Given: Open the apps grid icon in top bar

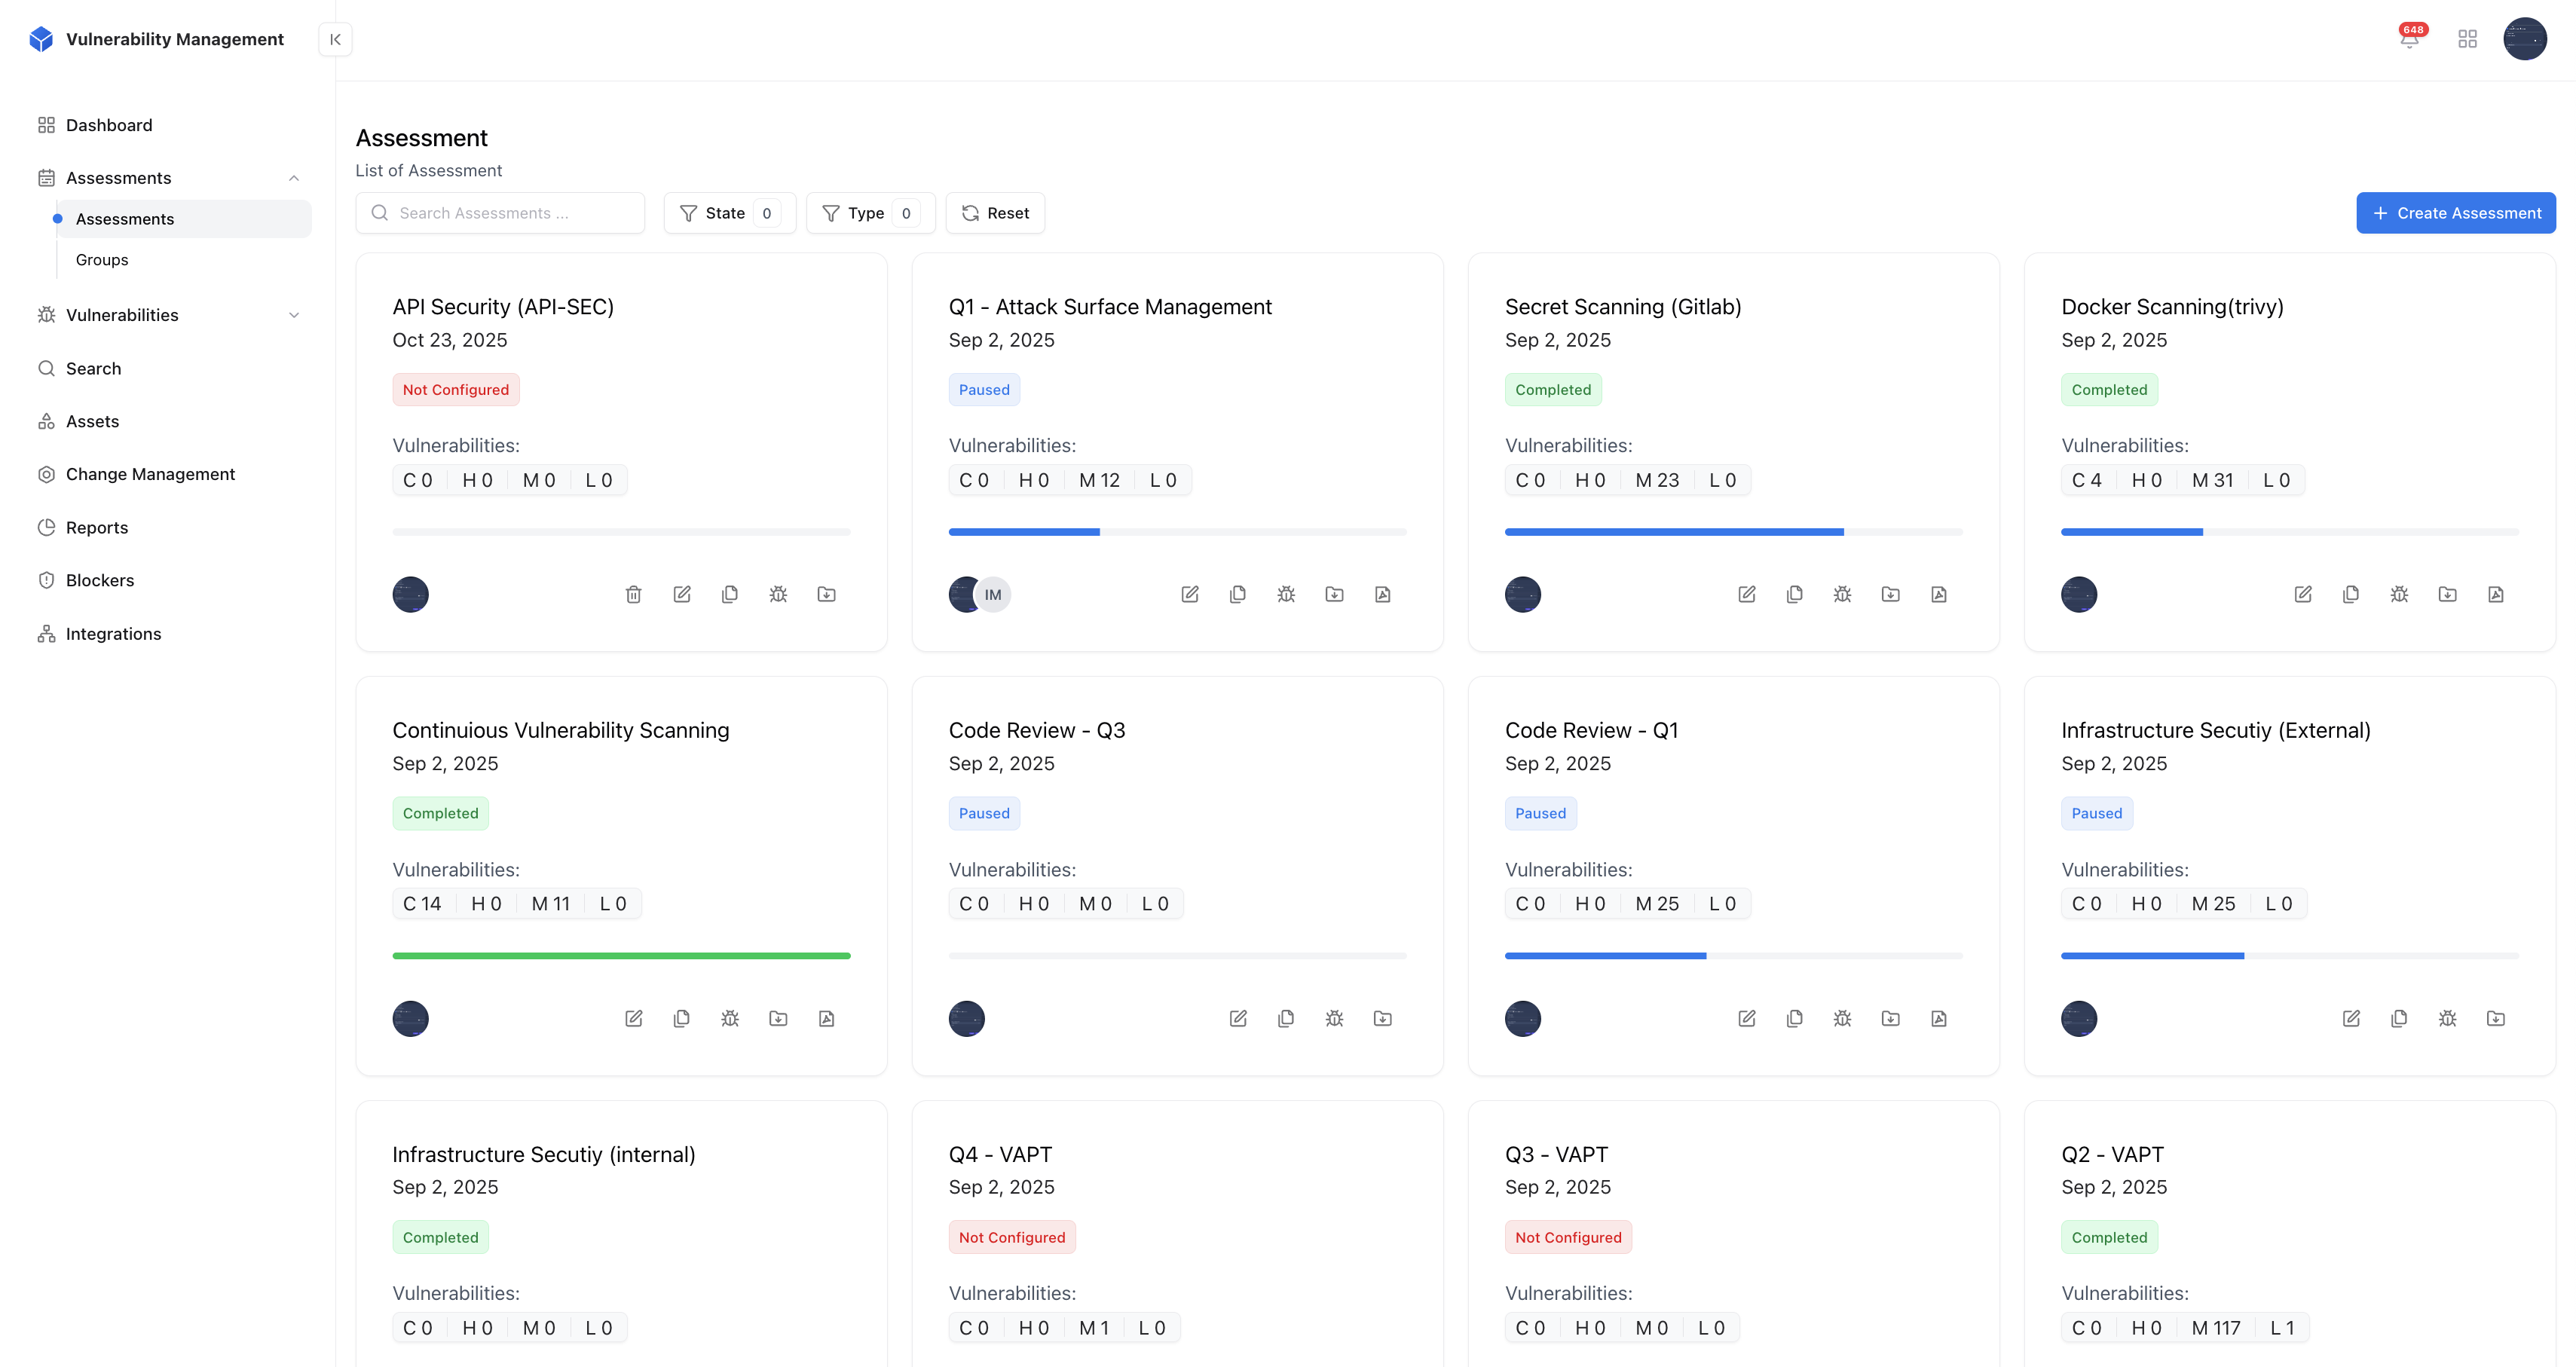Looking at the screenshot, I should 2468,39.
